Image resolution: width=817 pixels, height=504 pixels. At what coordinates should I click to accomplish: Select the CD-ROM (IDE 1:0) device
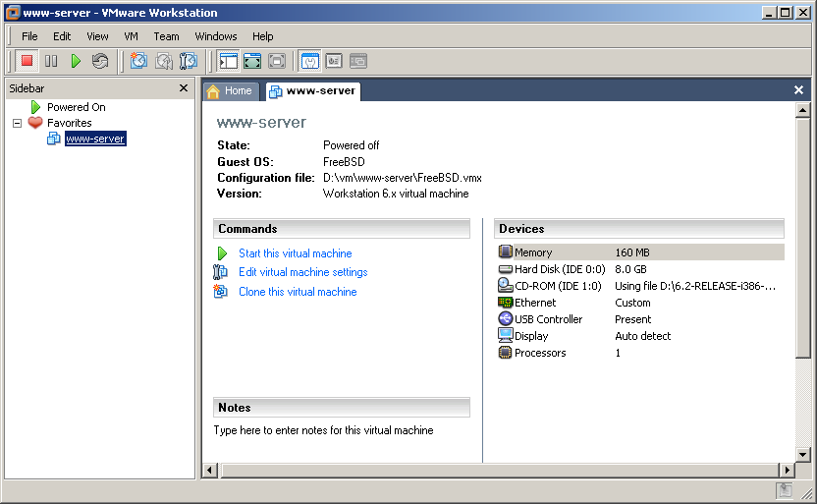point(640,286)
